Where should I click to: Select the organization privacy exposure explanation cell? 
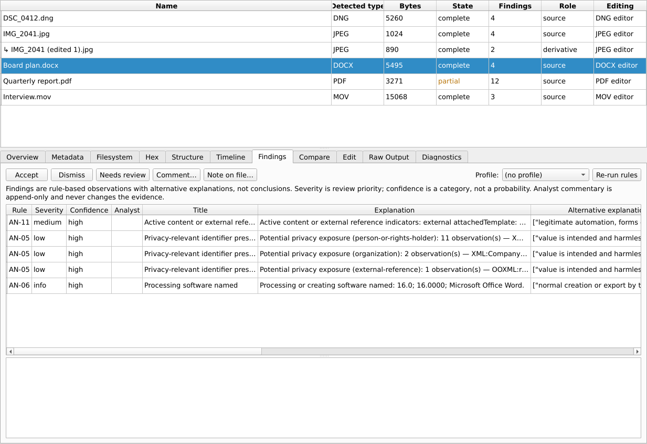pyautogui.click(x=394, y=254)
